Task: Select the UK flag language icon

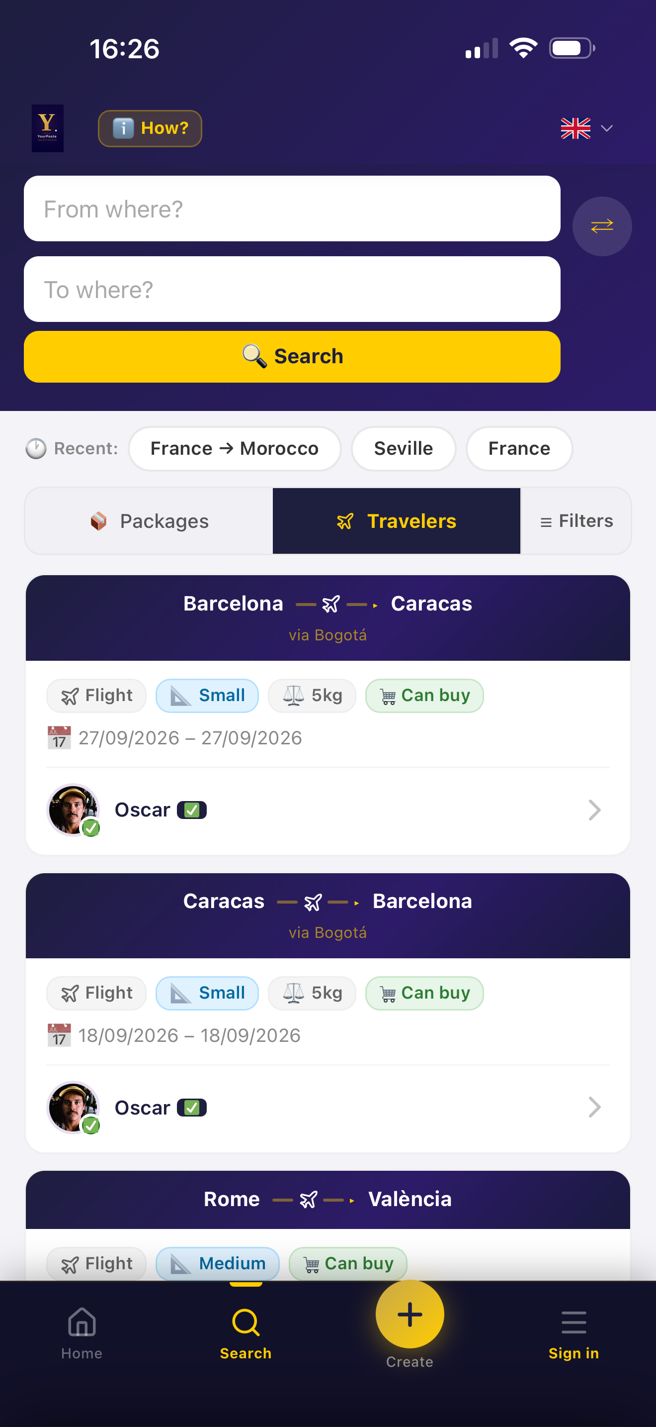Action: [x=575, y=128]
